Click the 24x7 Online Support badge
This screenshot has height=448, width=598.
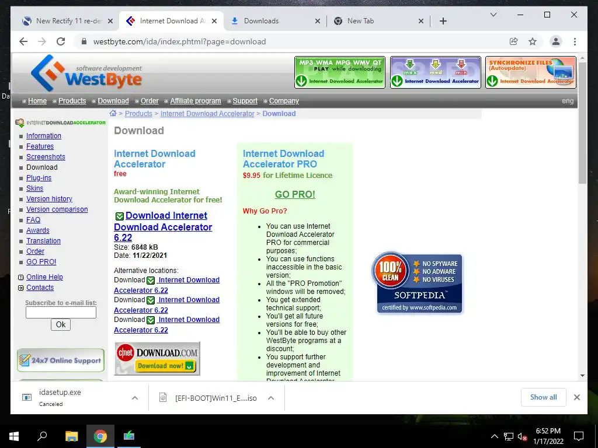61,360
